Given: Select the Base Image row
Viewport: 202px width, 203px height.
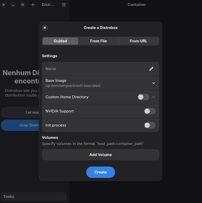Looking at the screenshot, I should (101, 83).
